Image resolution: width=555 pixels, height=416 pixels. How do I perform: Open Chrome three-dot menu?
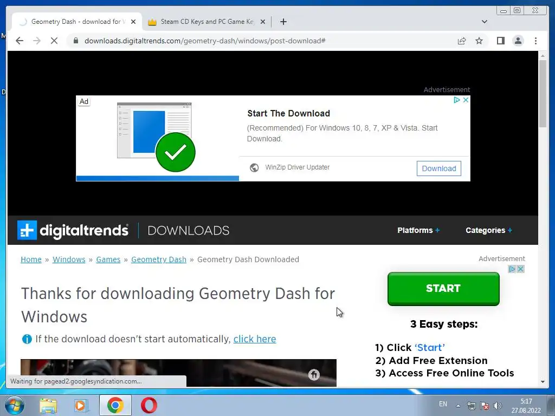click(x=535, y=41)
